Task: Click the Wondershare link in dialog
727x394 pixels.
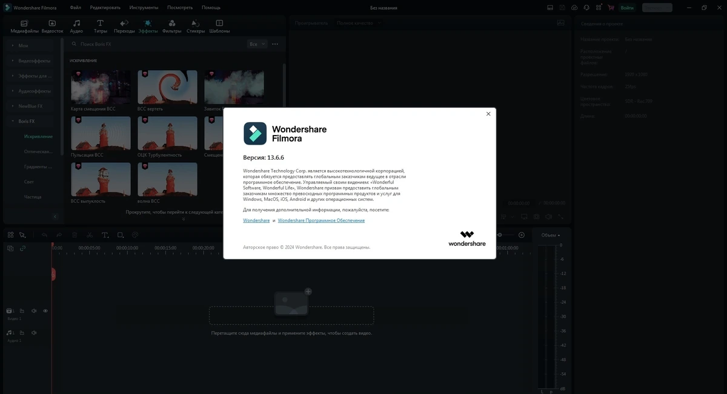Action: point(256,221)
